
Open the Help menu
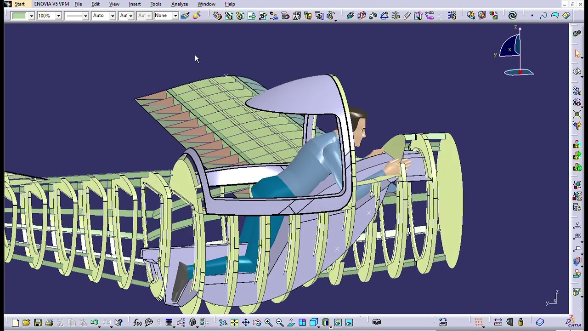click(230, 4)
